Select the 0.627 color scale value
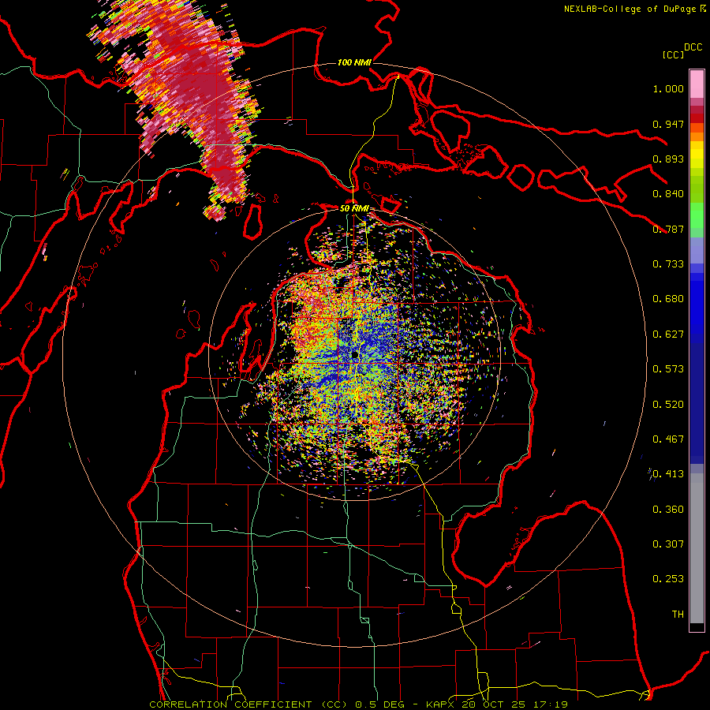This screenshot has height=710, width=710. (668, 334)
